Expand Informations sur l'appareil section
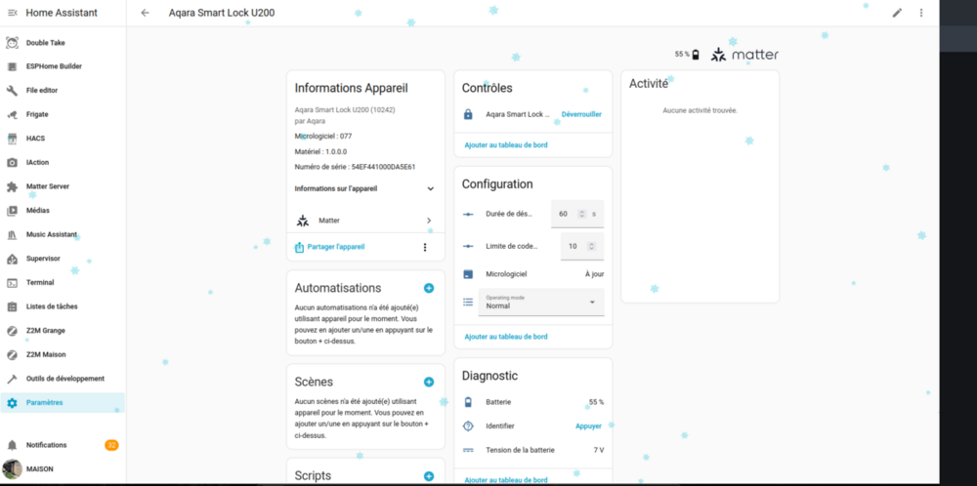Image resolution: width=977 pixels, height=486 pixels. point(363,188)
